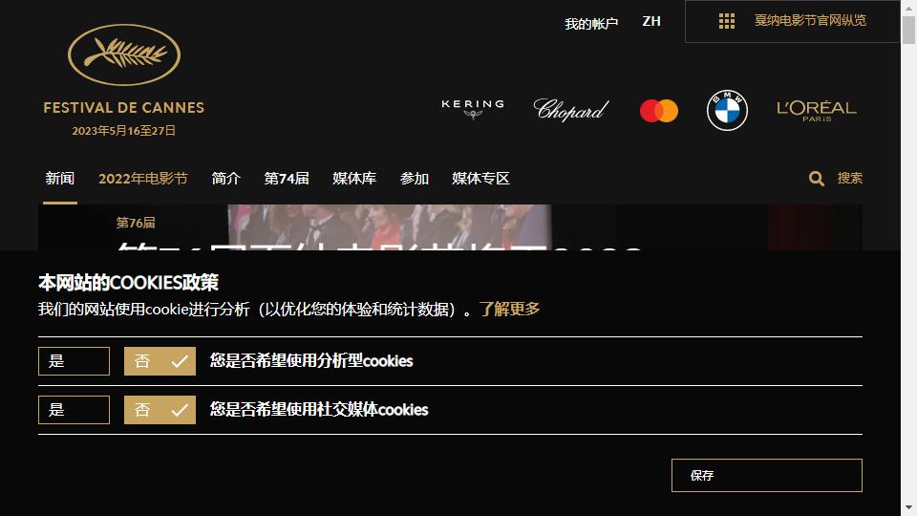Go to the 新闻 tab

click(59, 179)
